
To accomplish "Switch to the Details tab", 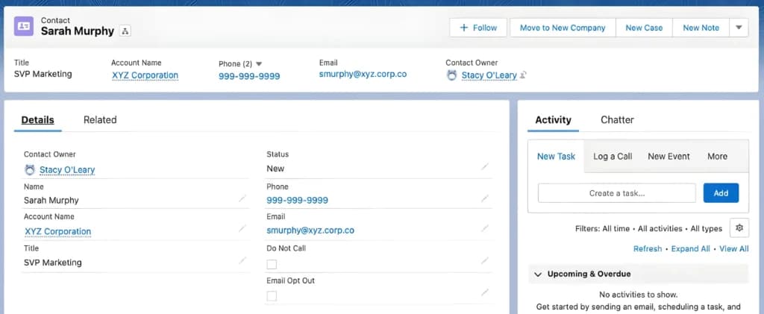I will click(x=37, y=120).
